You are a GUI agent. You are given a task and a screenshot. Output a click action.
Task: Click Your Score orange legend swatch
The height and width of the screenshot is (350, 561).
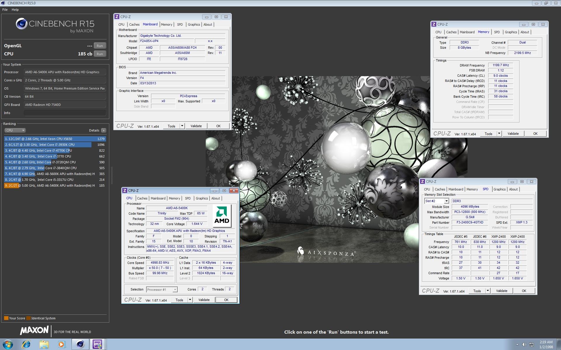click(6, 318)
